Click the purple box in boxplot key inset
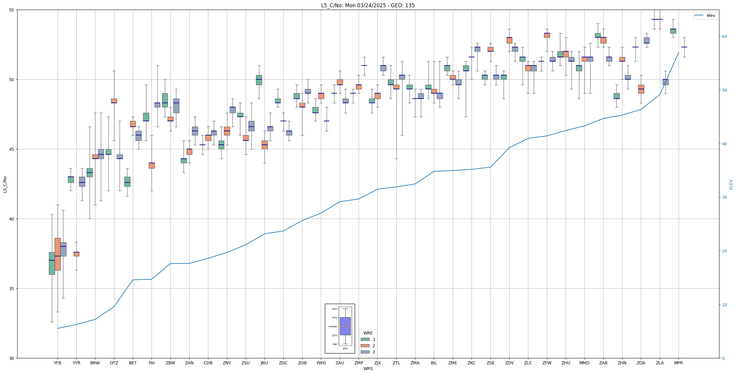736x374 pixels. pos(345,326)
